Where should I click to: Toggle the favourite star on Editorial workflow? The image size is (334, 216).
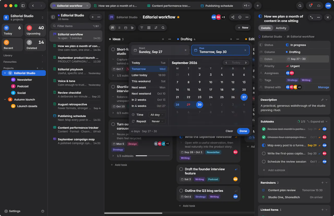click(178, 17)
